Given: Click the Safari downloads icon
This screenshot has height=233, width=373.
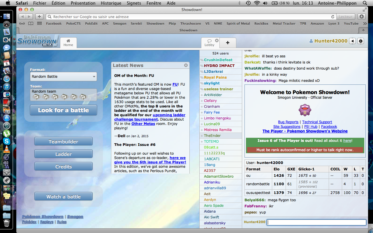Looking at the screenshot, I should (362, 17).
